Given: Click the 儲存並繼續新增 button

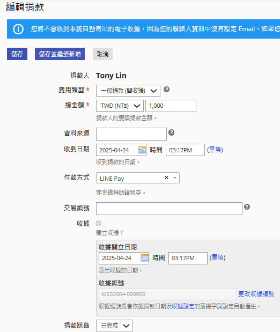Looking at the screenshot, I should pyautogui.click(x=60, y=54).
